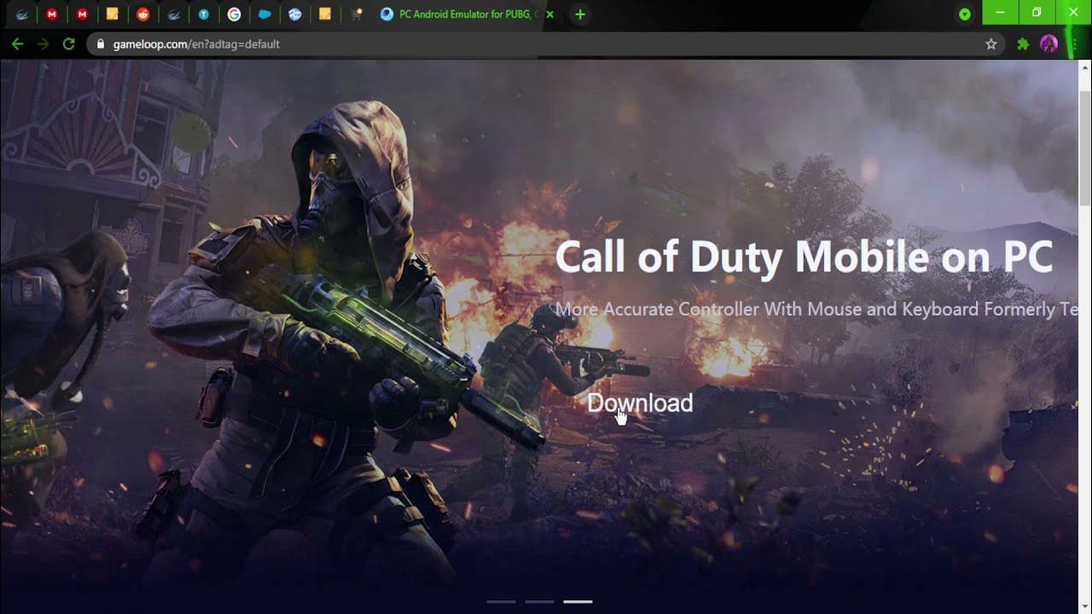Restore down the browser window
The height and width of the screenshot is (614, 1092).
(x=1037, y=13)
